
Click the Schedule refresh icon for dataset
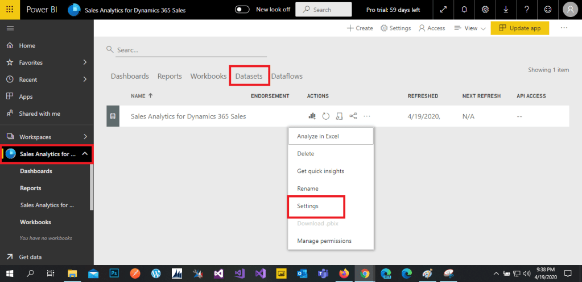coord(339,116)
